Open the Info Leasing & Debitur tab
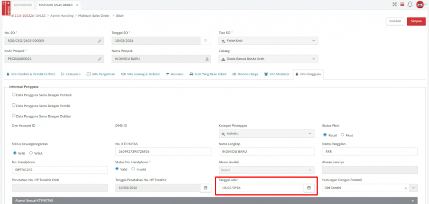 coord(141,74)
